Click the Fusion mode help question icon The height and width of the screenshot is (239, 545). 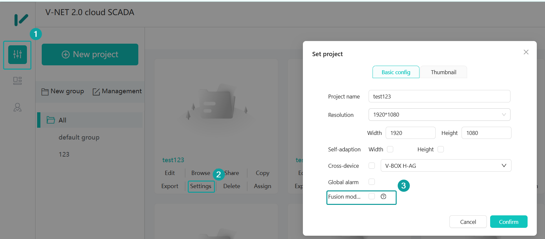[x=383, y=196]
